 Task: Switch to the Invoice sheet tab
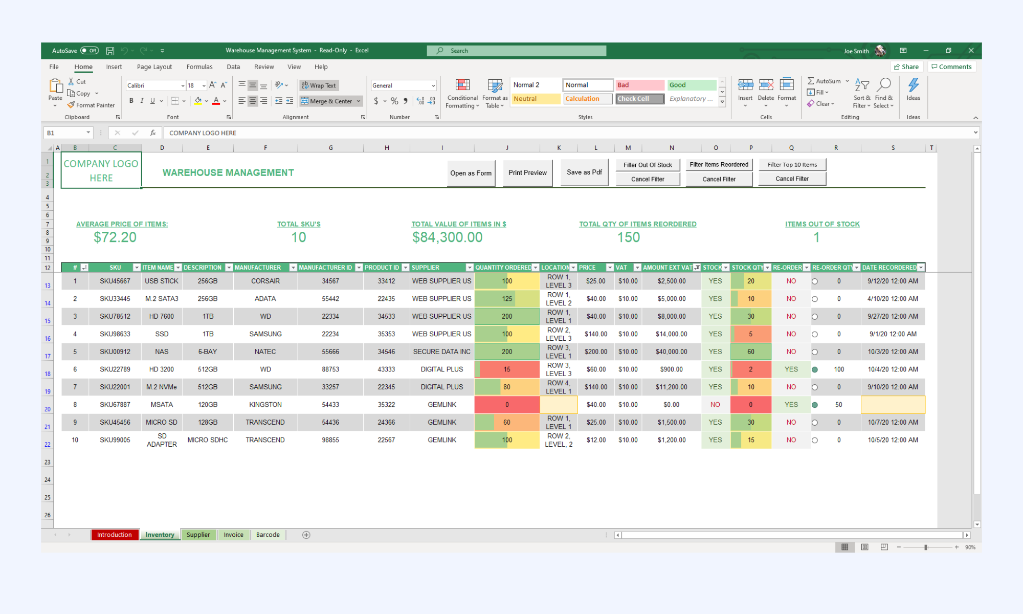[233, 535]
